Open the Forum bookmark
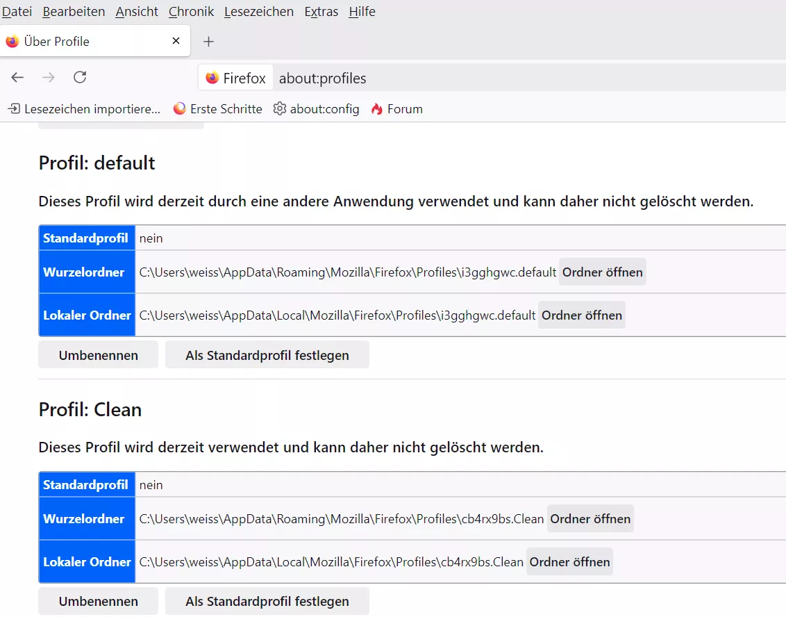The height and width of the screenshot is (617, 786). [x=396, y=109]
